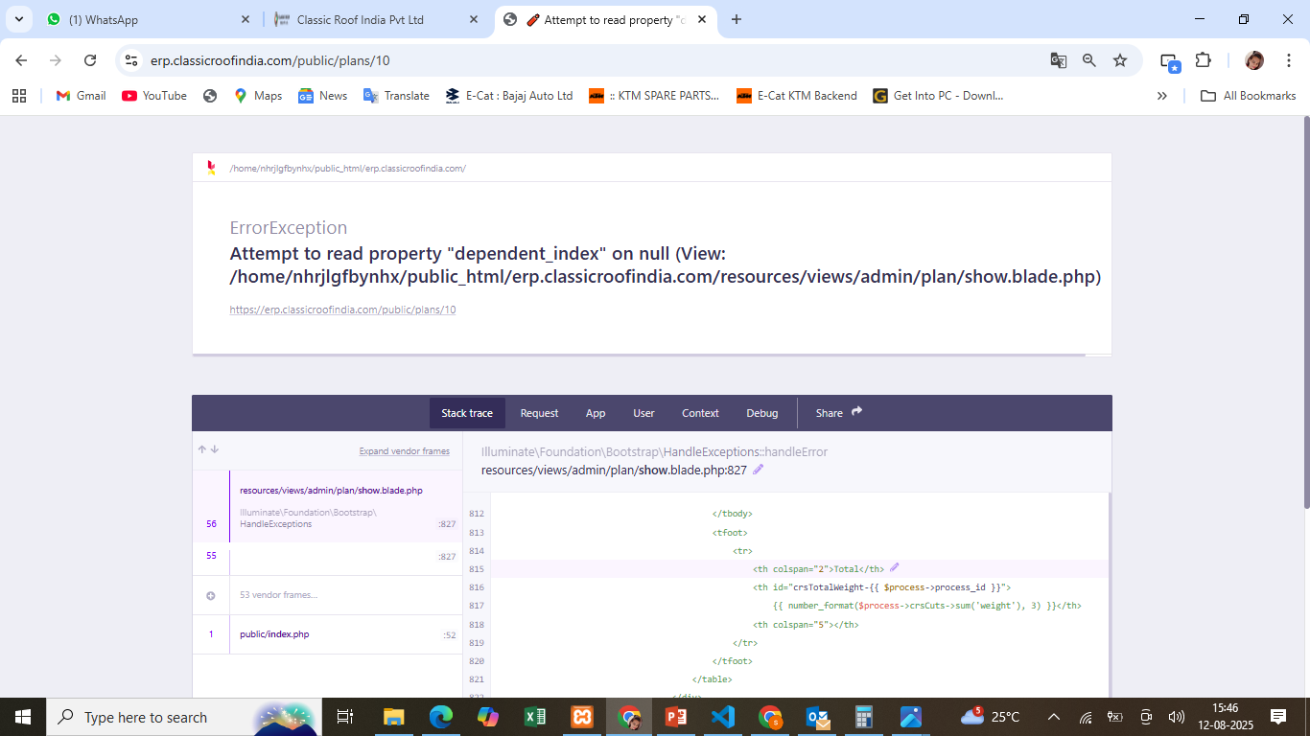Show more bookmarks with the chevron
This screenshot has width=1310, height=736.
click(x=1162, y=96)
